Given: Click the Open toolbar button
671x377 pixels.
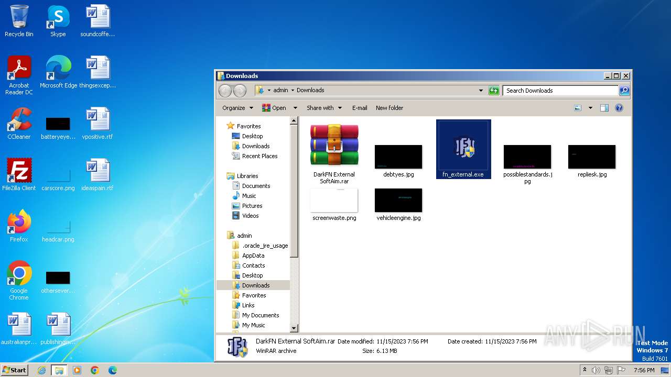Looking at the screenshot, I should coord(275,108).
